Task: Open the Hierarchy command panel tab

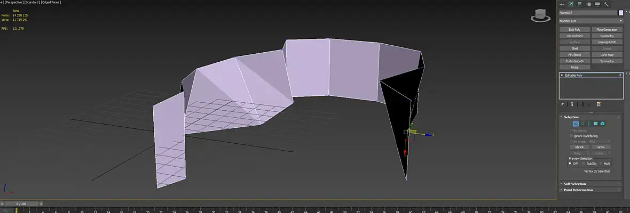Action: tap(580, 4)
